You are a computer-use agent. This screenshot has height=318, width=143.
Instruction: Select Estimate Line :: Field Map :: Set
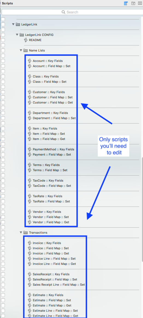[x=55, y=311]
